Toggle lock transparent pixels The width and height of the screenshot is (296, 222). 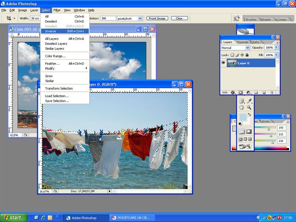(x=232, y=55)
